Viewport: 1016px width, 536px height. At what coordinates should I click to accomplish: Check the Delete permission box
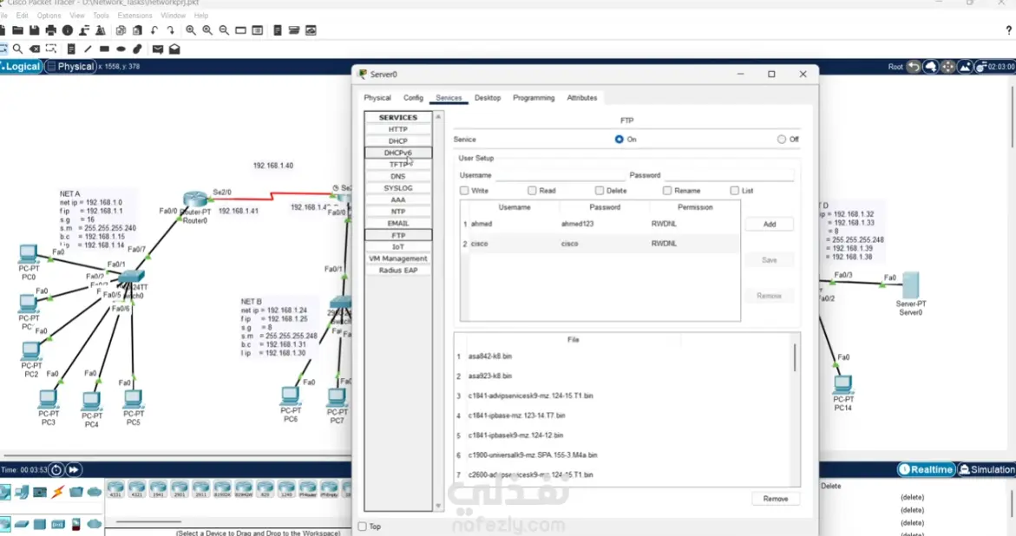[600, 190]
